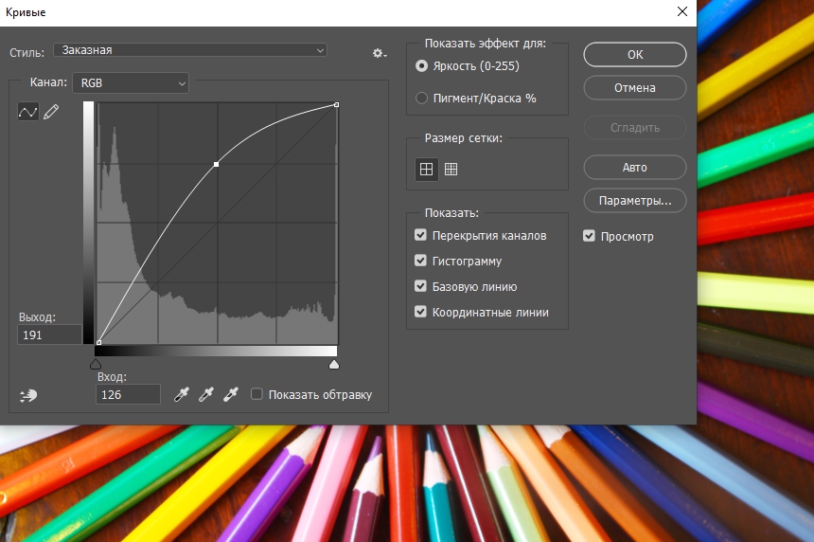Choose the detailed 10x10 grid size icon
This screenshot has height=542, width=814.
(451, 169)
